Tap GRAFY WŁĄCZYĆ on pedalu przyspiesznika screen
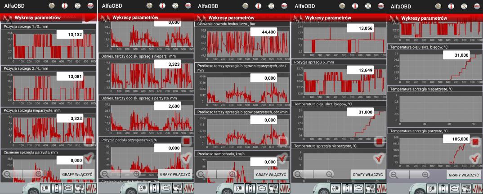Viewport: 483px width, 194px height. [175, 174]
